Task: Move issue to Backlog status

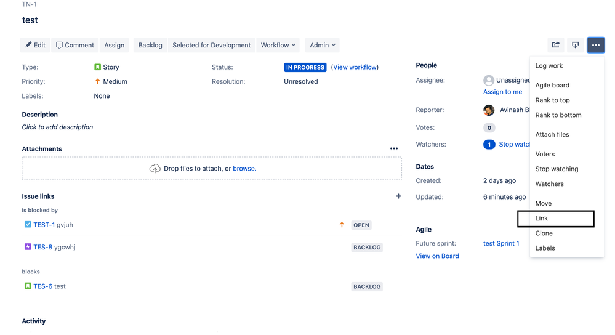Action: pyautogui.click(x=150, y=45)
